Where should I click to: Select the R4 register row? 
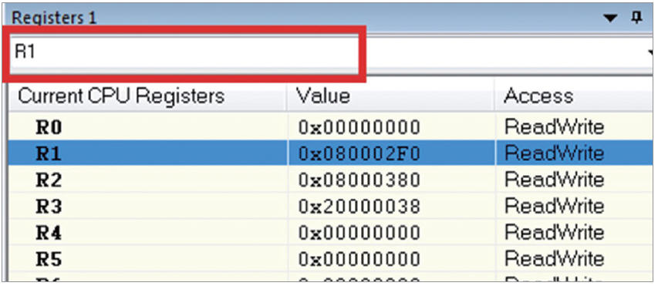coord(332,232)
